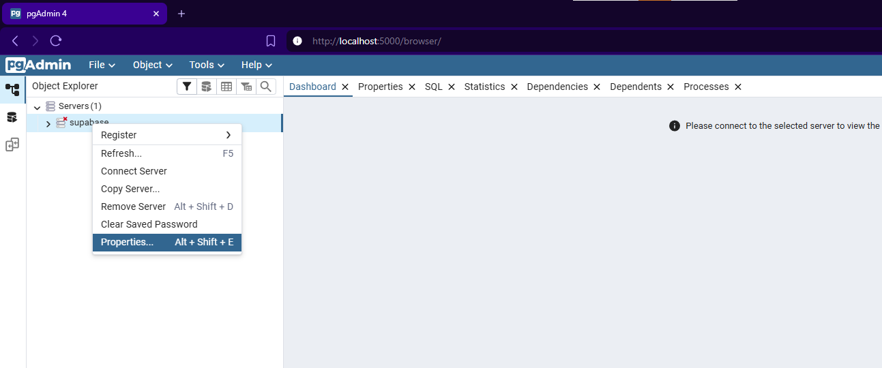Click the 'Please connect to the selected server' message
882x368 pixels.
[782, 126]
